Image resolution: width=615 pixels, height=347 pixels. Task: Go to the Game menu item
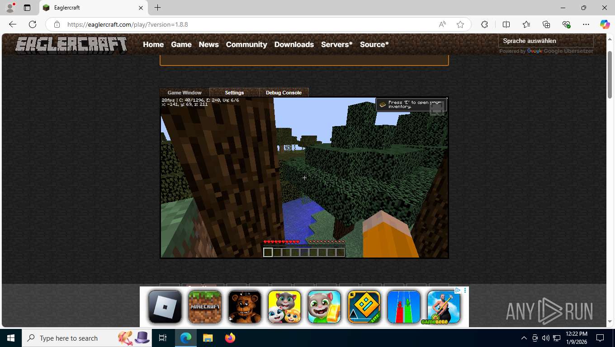pyautogui.click(x=181, y=44)
